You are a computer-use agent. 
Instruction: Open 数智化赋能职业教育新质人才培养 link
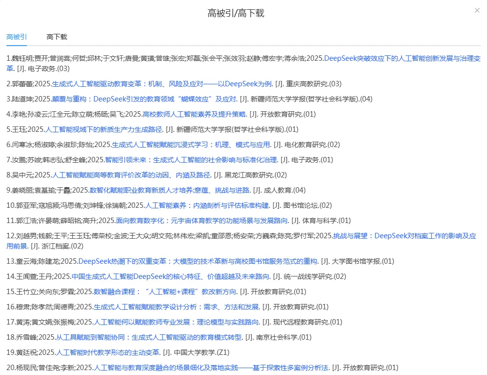pyautogui.click(x=170, y=190)
